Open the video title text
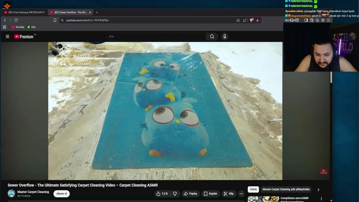359x202 pixels. (x=83, y=185)
